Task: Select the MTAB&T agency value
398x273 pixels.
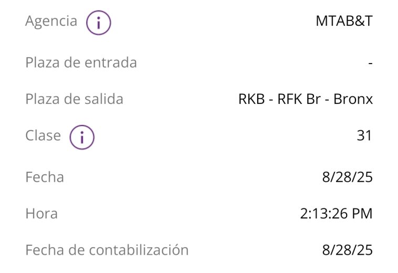Action: click(344, 22)
